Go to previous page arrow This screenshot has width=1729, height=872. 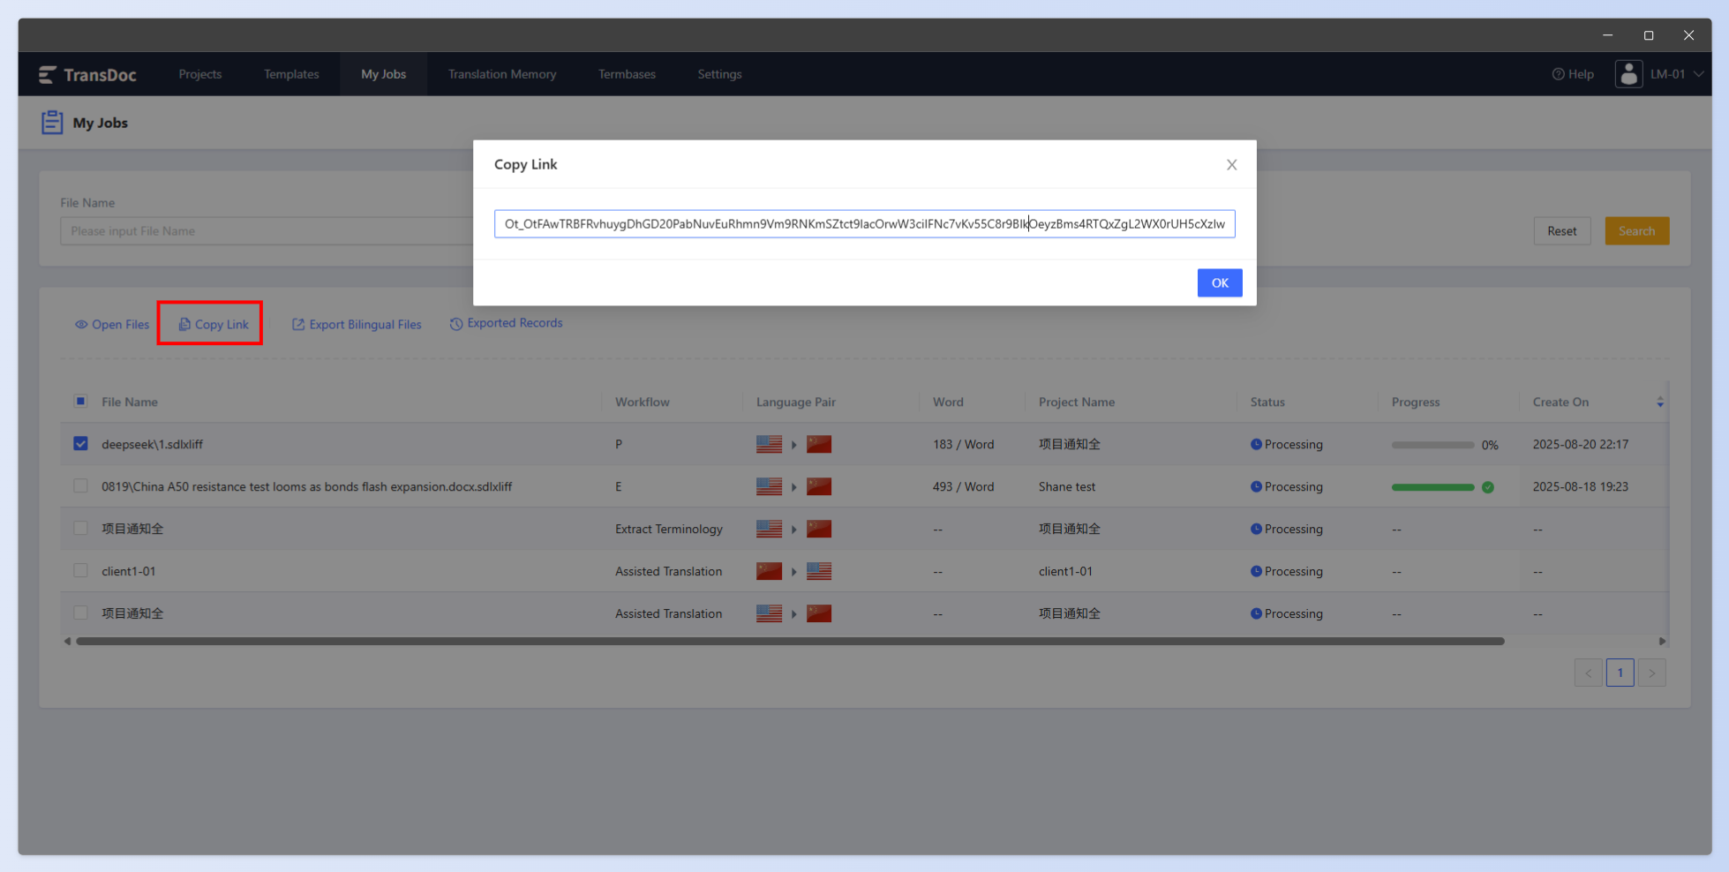coord(1589,673)
